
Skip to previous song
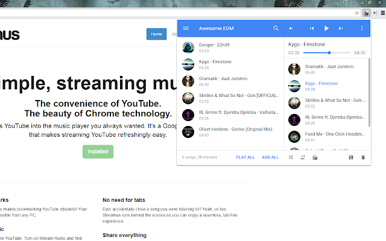[312, 28]
